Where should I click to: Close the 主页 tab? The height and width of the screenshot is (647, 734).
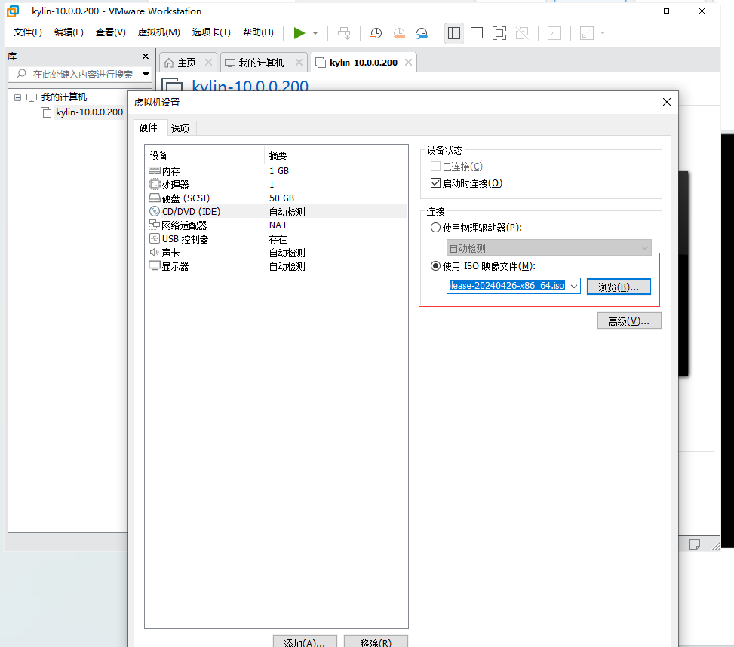coord(209,63)
